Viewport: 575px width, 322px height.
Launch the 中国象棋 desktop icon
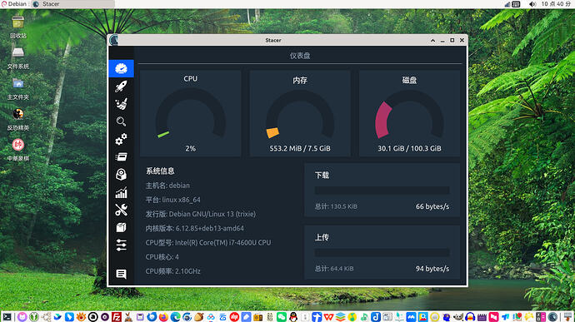tap(18, 150)
